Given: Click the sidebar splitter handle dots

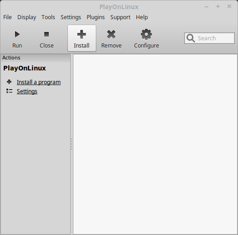Looking at the screenshot, I should point(72,144).
